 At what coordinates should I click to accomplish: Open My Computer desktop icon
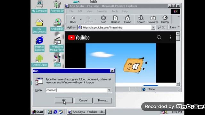(39, 6)
